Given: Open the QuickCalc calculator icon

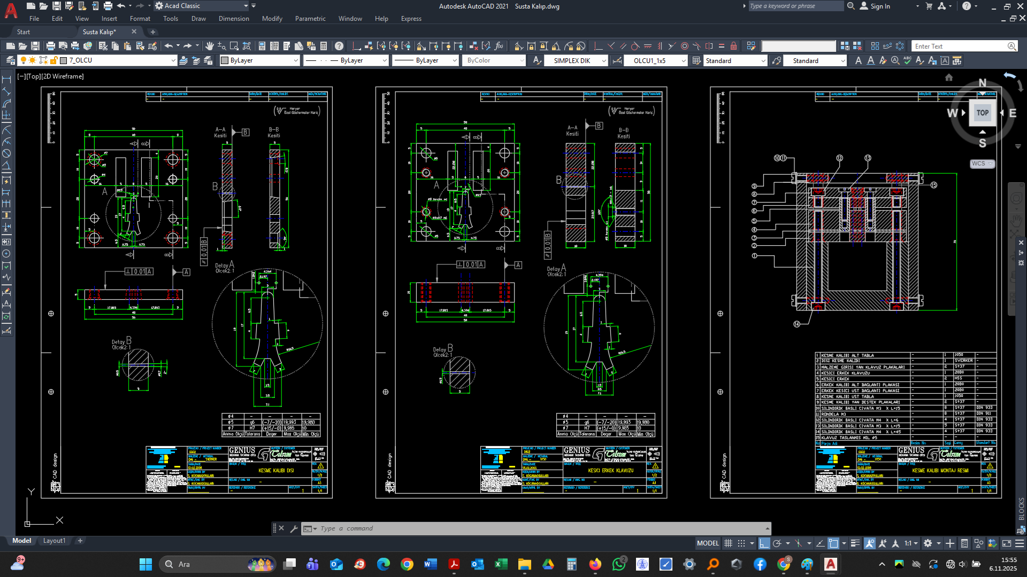Looking at the screenshot, I should coord(325,46).
